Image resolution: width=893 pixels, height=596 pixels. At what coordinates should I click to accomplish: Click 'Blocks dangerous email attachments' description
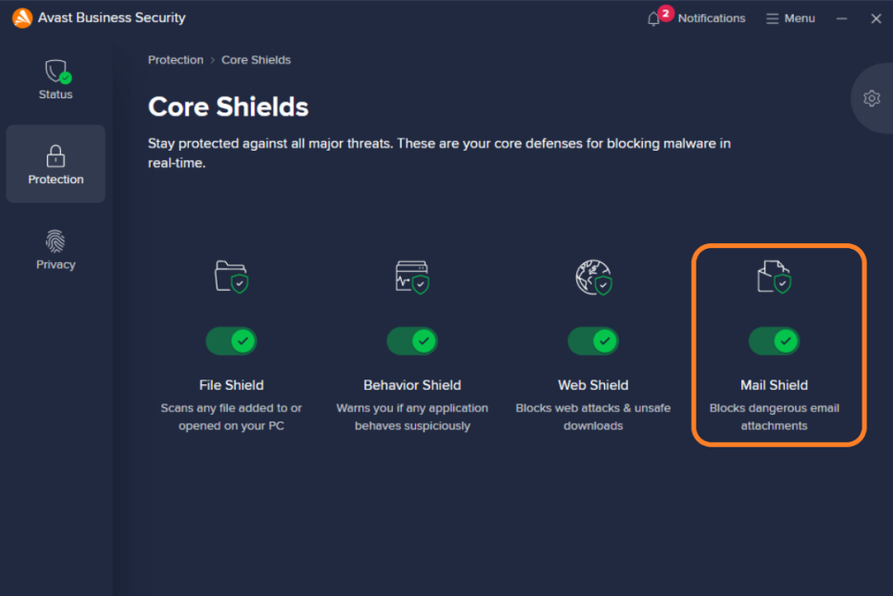(774, 417)
